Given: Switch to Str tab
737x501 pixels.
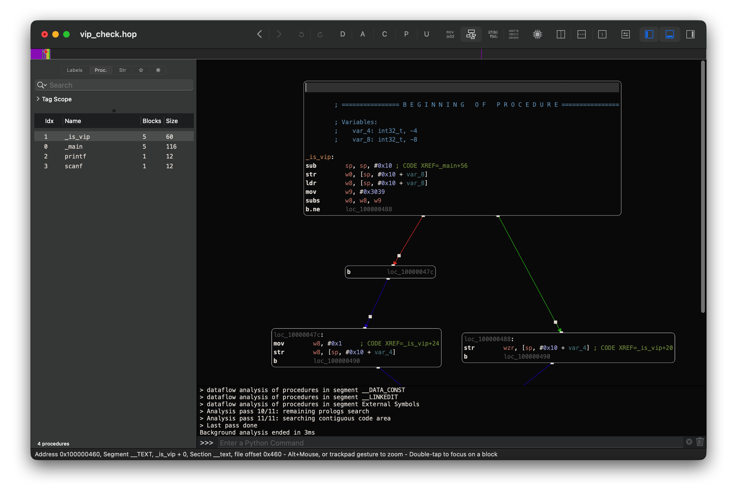Looking at the screenshot, I should click(x=122, y=70).
